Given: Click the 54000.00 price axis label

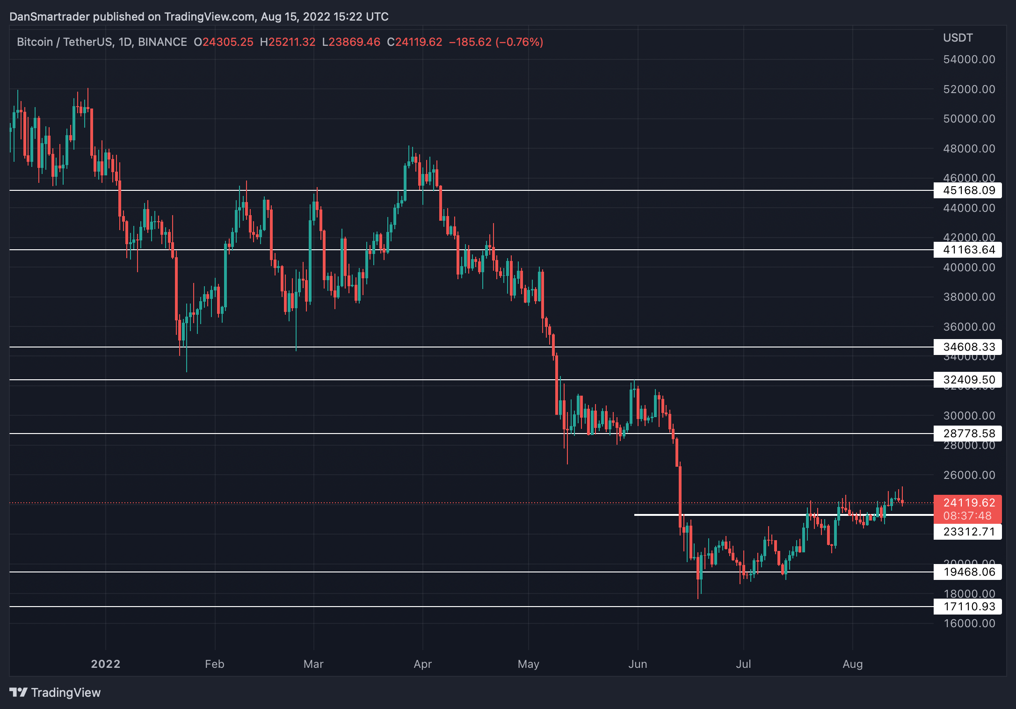Looking at the screenshot, I should [969, 59].
